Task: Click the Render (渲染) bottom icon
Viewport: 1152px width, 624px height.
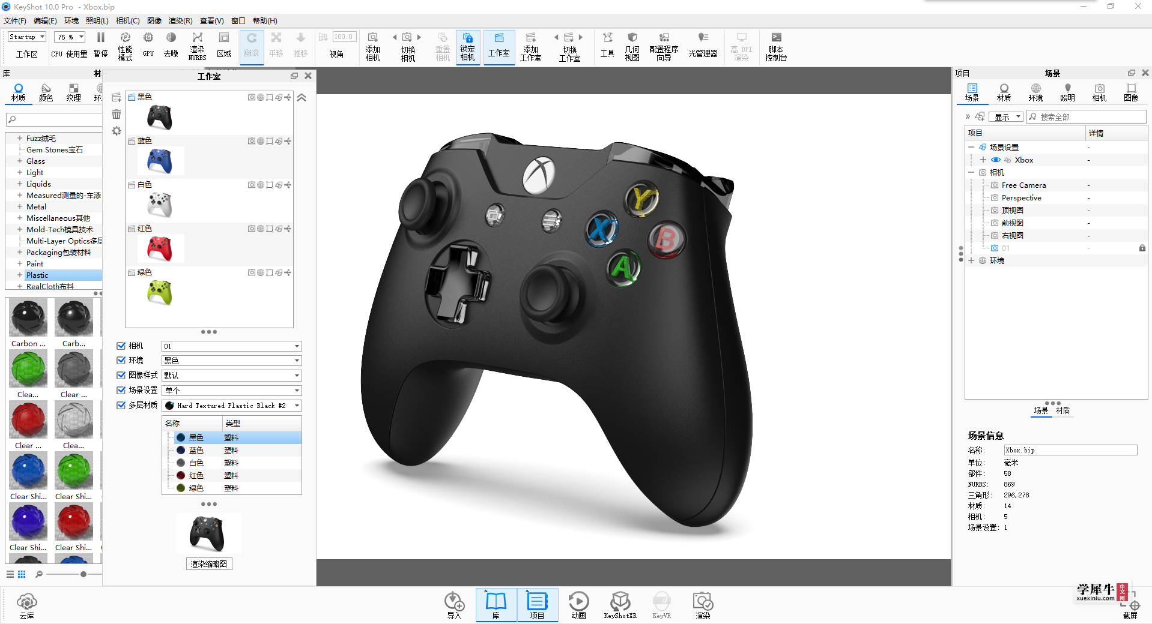Action: click(703, 605)
